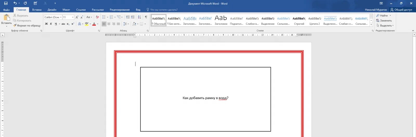
Task: Sort text with the A-Z sort icon
Action: pyautogui.click(x=139, y=17)
